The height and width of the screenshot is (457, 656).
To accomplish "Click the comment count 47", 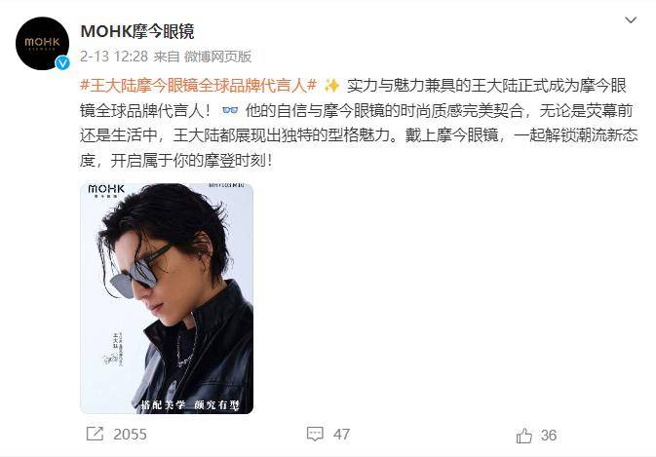I will pyautogui.click(x=341, y=435).
